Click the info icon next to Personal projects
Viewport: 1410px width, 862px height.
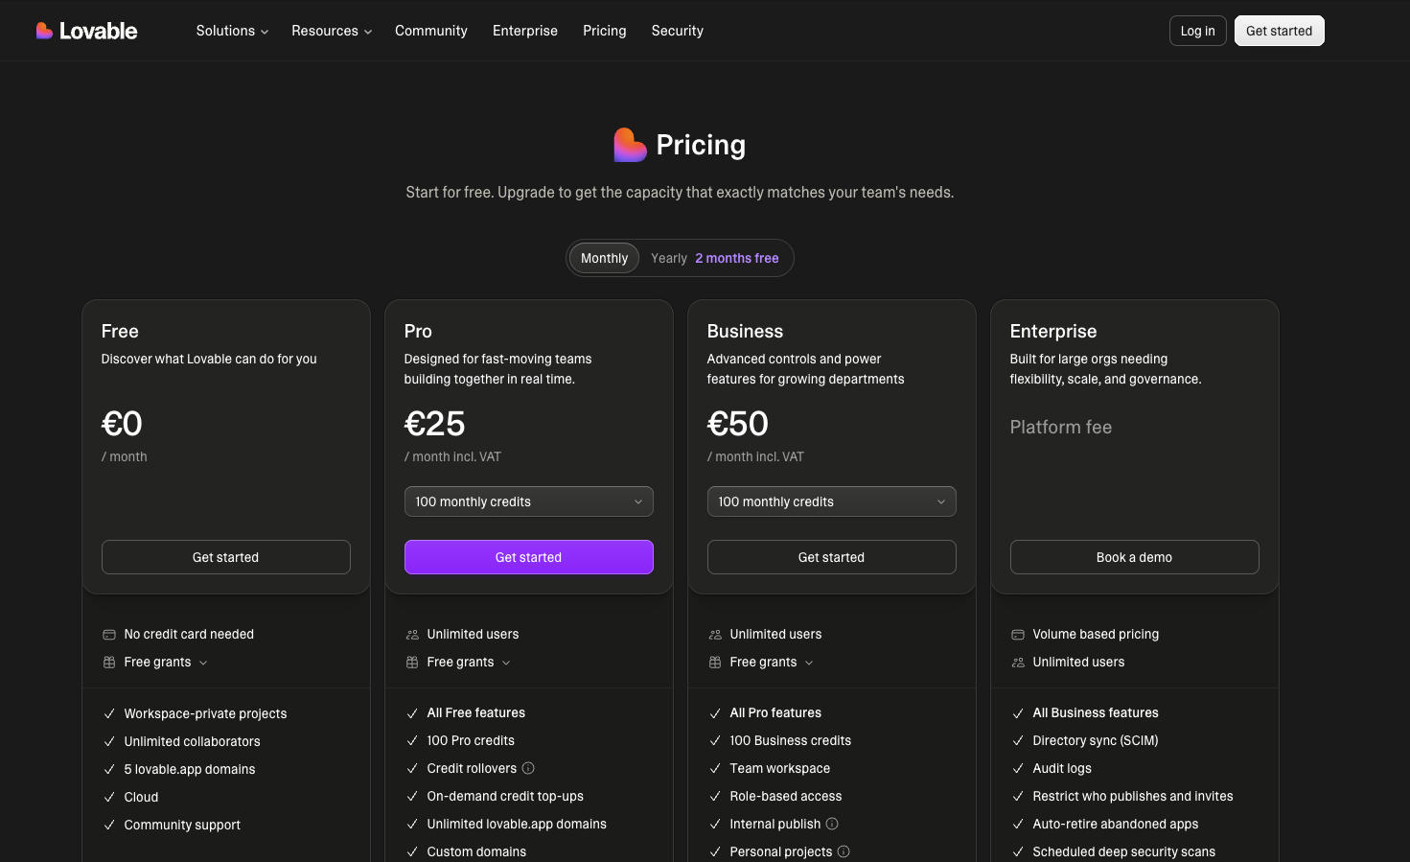coord(844,851)
